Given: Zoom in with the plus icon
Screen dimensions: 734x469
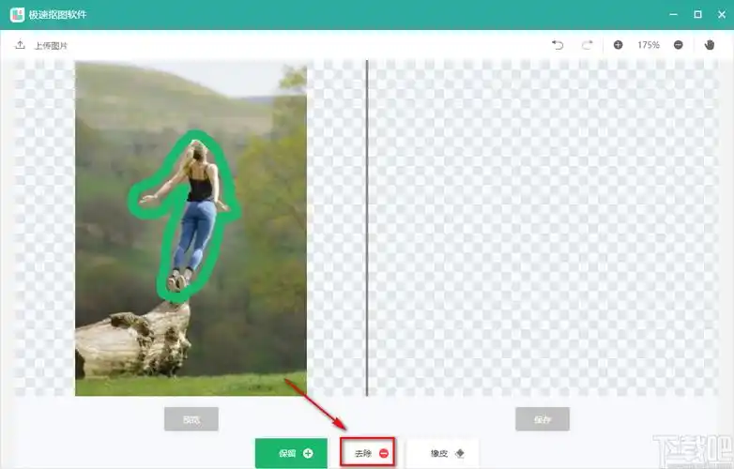Looking at the screenshot, I should click(618, 45).
